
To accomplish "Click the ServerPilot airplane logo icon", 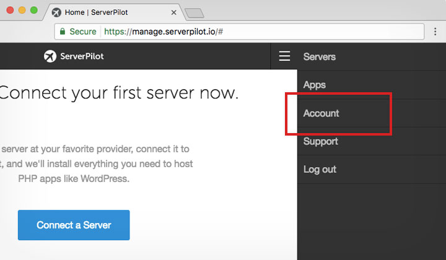I will coord(50,56).
